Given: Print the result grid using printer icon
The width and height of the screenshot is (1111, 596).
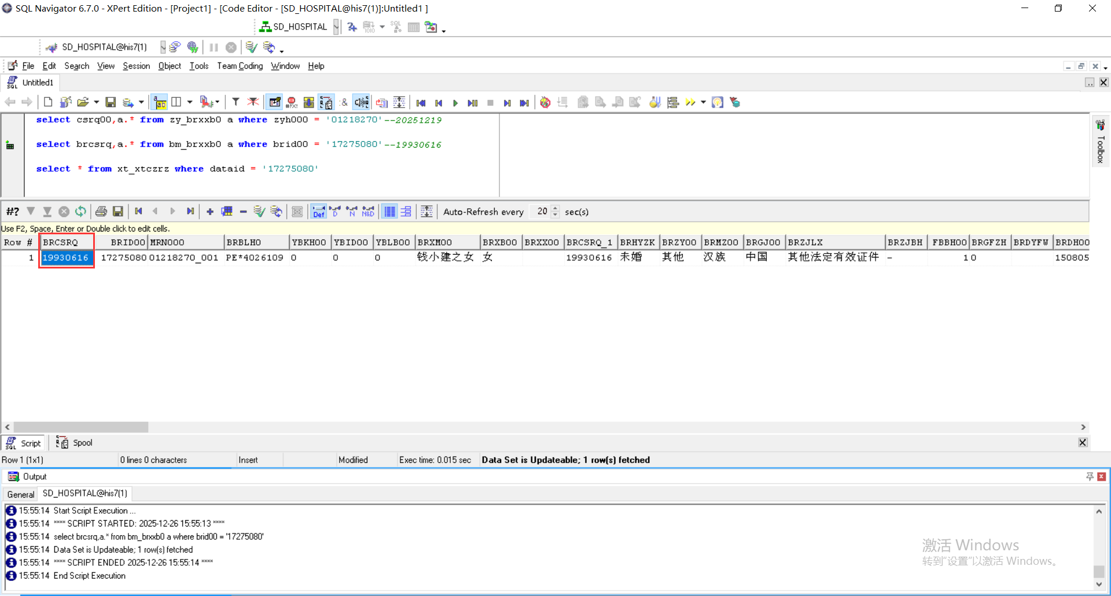Looking at the screenshot, I should pos(101,212).
